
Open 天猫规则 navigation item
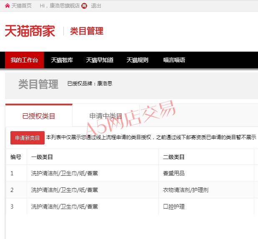pyautogui.click(x=138, y=60)
